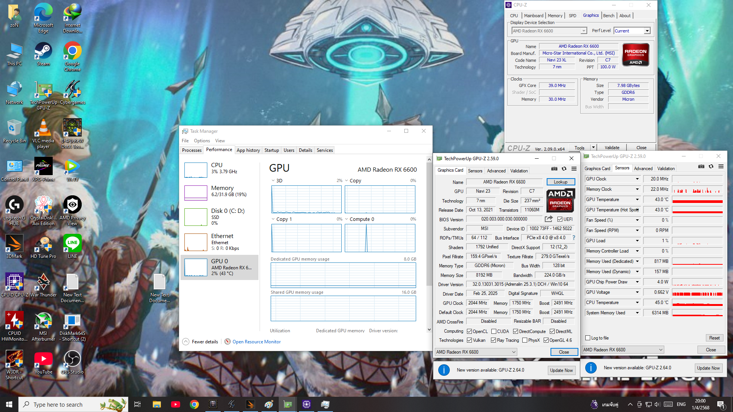Open GPU Clock sensor dropdown
Viewport: 733px width, 412px height.
pos(637,179)
